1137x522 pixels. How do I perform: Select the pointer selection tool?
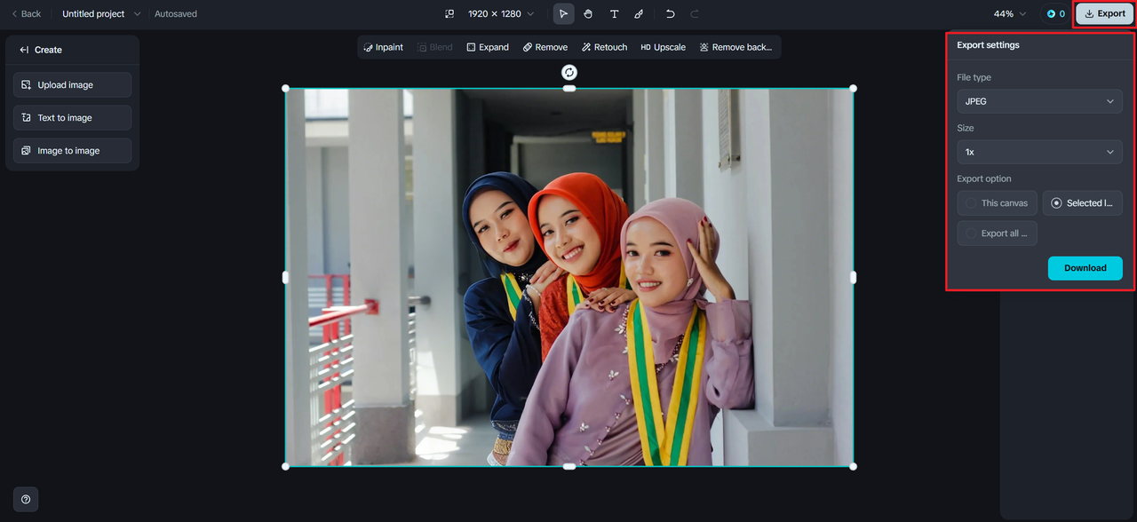click(563, 14)
